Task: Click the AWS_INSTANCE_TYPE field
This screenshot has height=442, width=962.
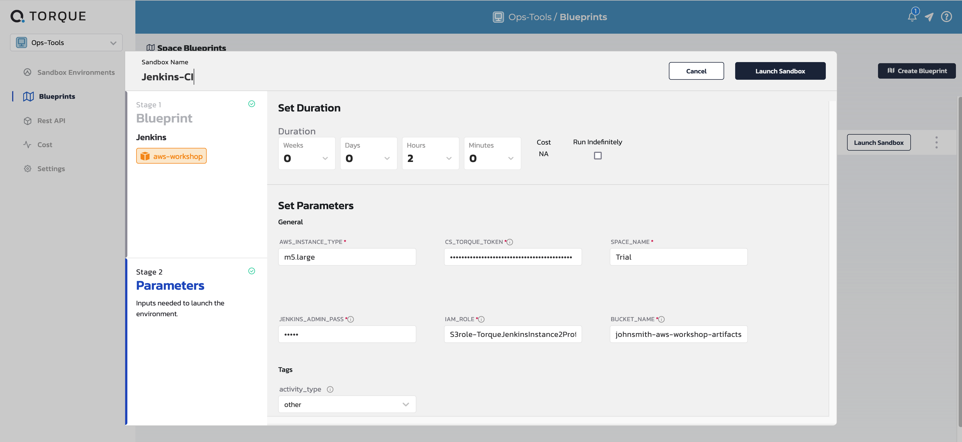Action: pos(347,257)
